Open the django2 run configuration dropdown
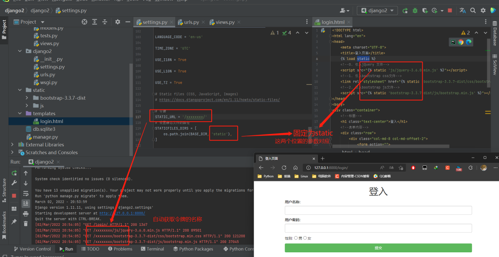Image resolution: width=499 pixels, height=257 pixels. 377,11
